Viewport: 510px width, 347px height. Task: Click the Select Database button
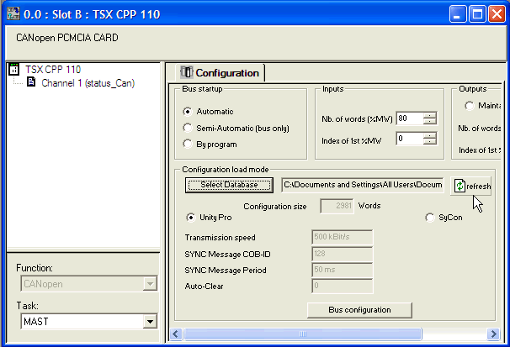click(229, 185)
